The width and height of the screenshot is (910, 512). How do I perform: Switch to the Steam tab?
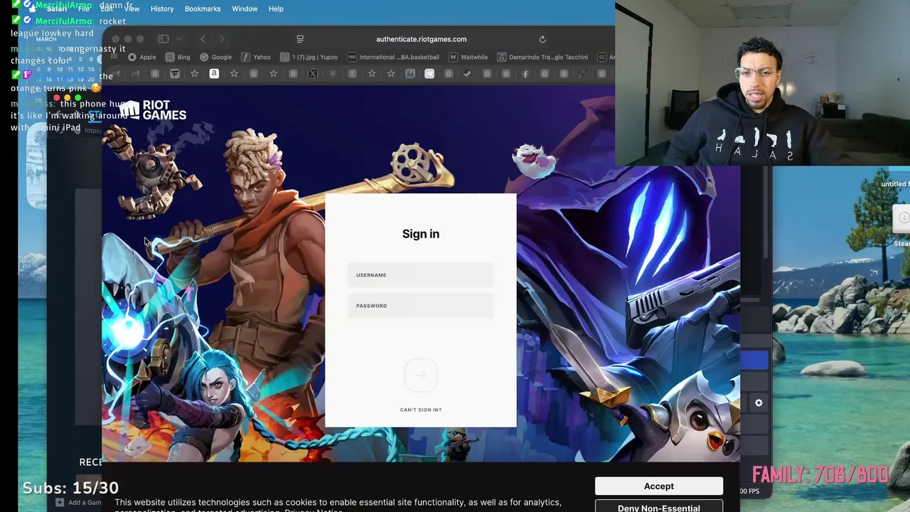tap(467, 73)
